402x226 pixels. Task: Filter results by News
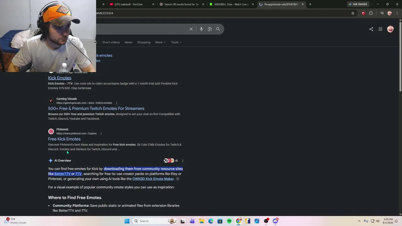click(x=128, y=42)
